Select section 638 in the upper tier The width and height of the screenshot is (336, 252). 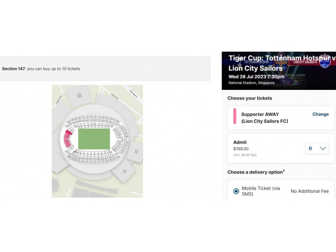point(93,117)
